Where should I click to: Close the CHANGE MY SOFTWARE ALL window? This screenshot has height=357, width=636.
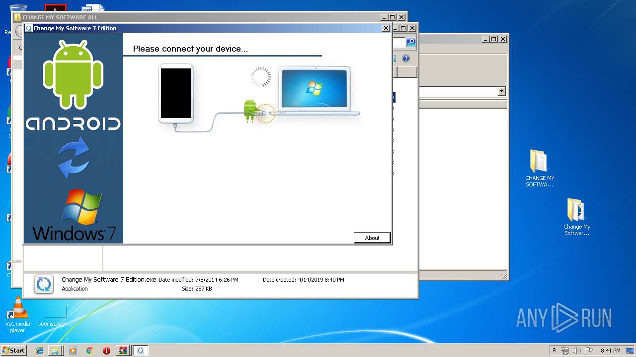point(401,17)
